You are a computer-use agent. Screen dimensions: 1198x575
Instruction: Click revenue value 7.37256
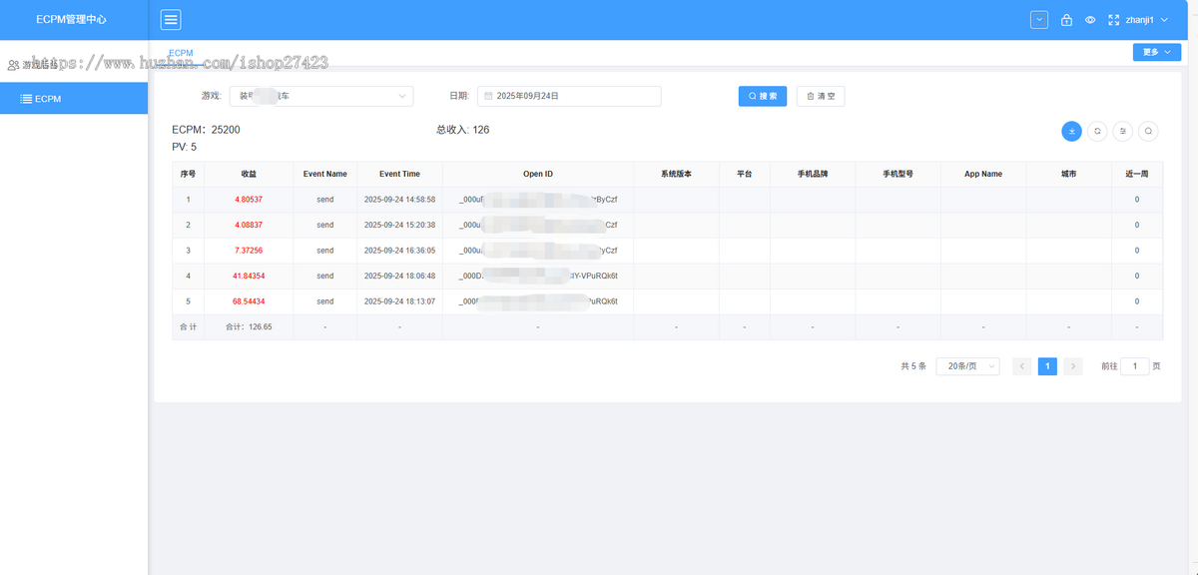click(x=249, y=251)
